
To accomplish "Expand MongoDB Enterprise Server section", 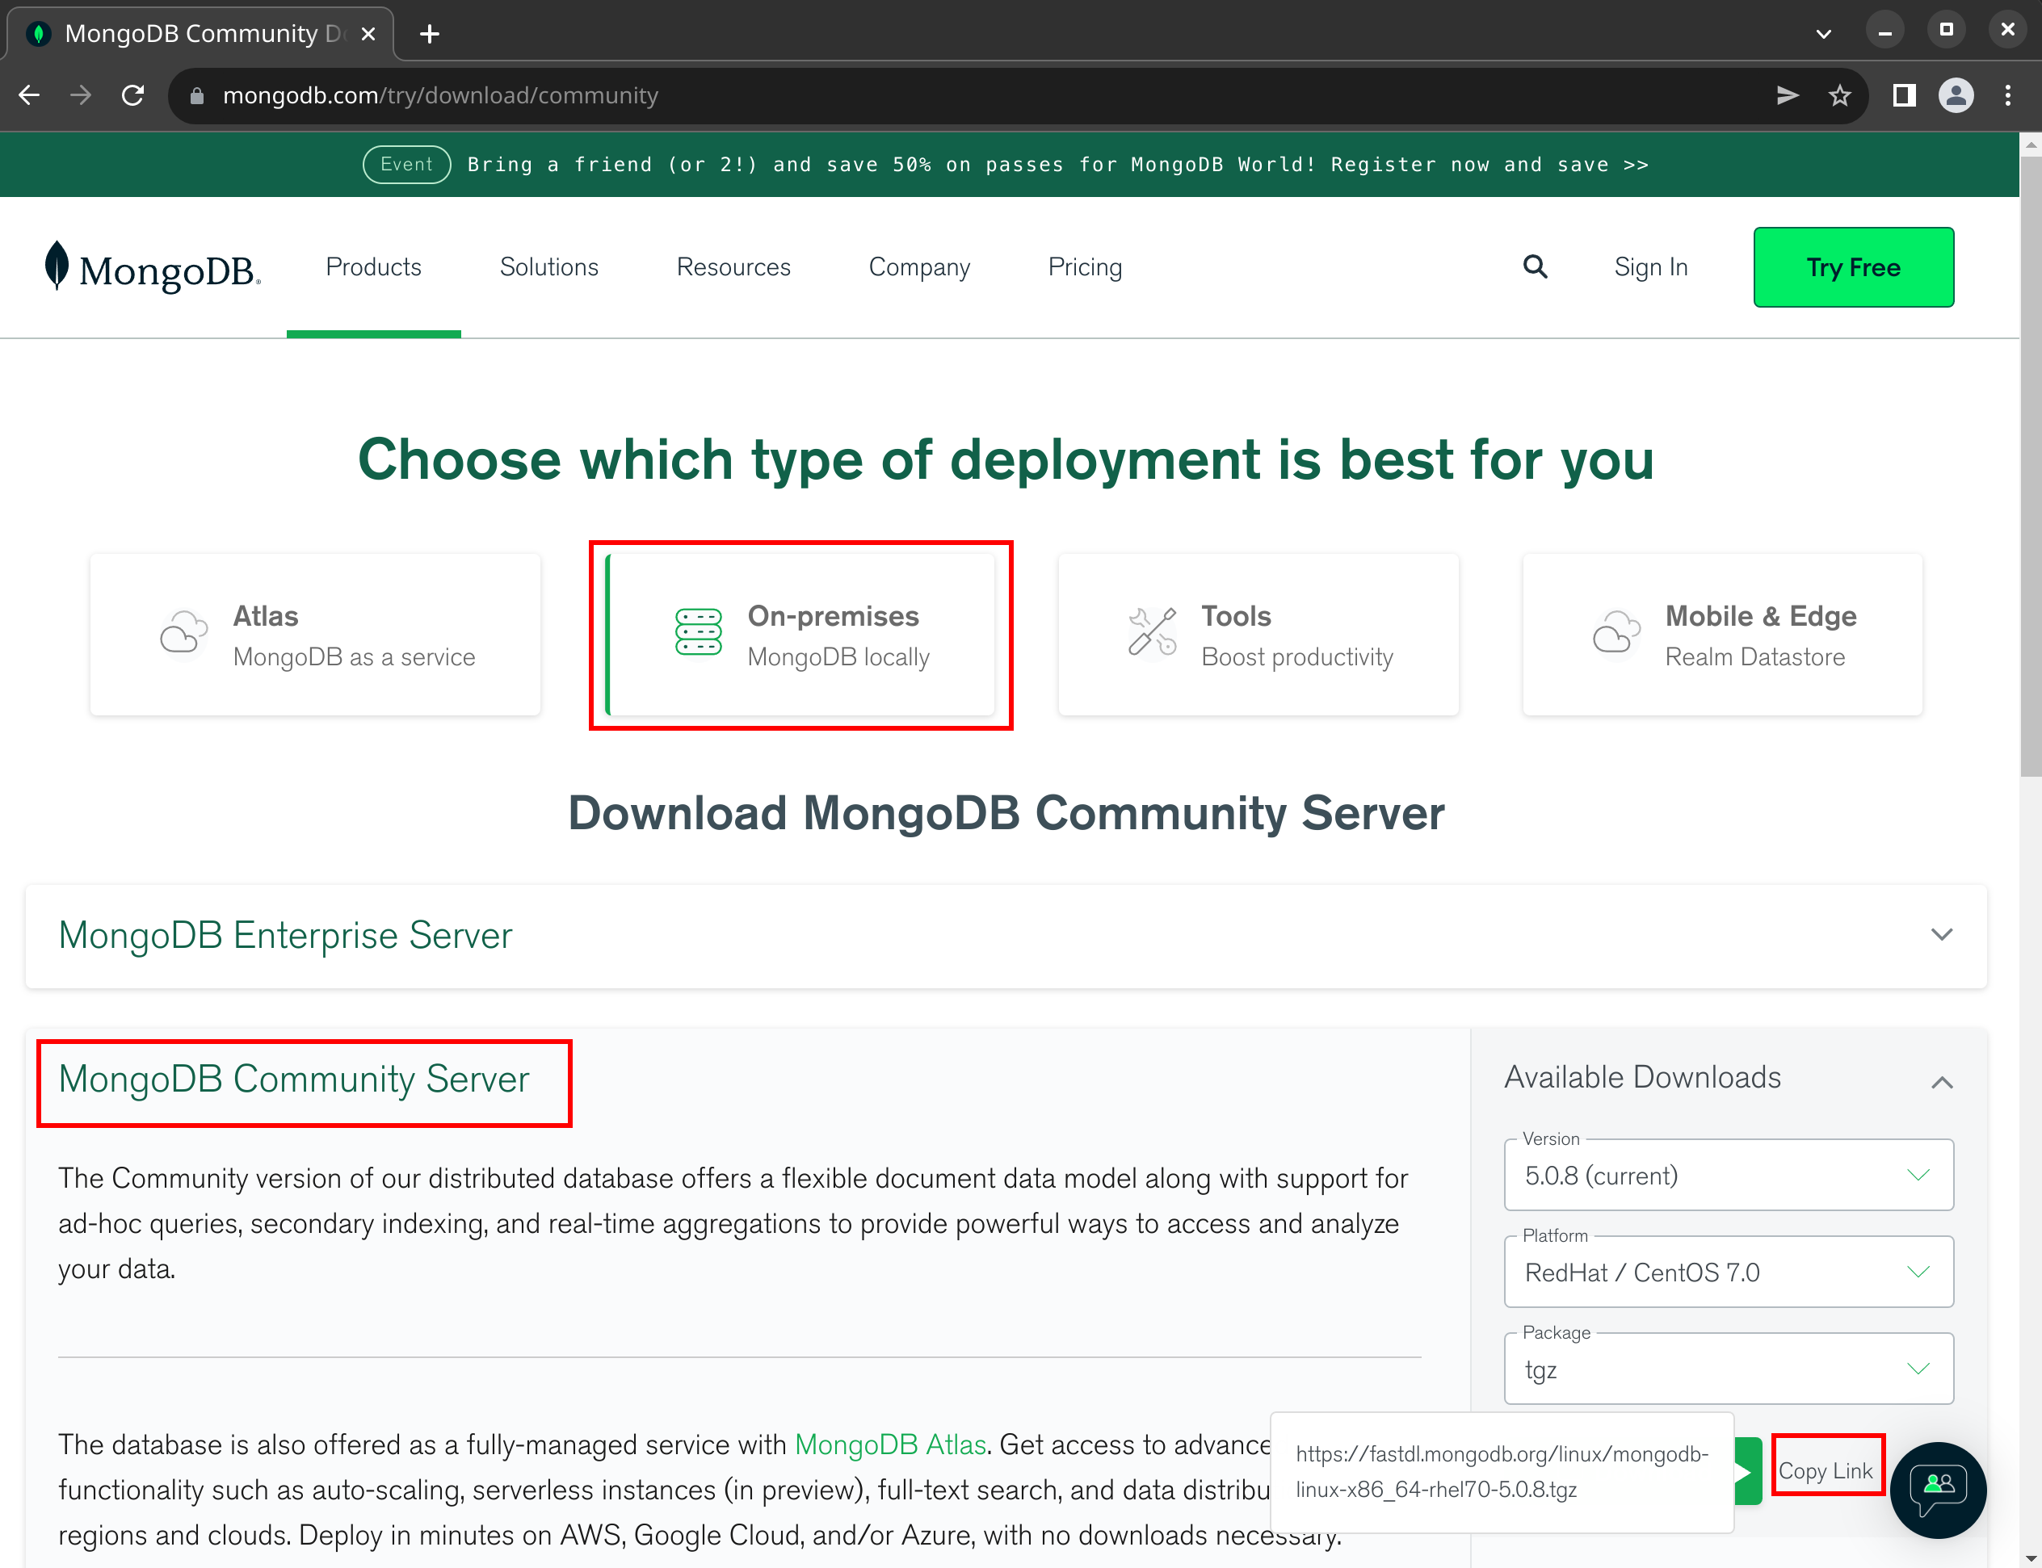I will tap(1006, 936).
